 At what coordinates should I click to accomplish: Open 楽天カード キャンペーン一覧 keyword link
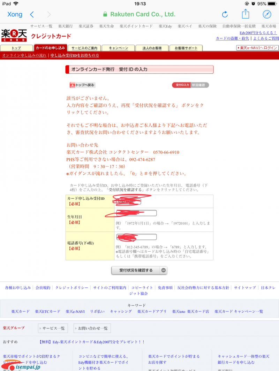pyautogui.click(x=239, y=311)
